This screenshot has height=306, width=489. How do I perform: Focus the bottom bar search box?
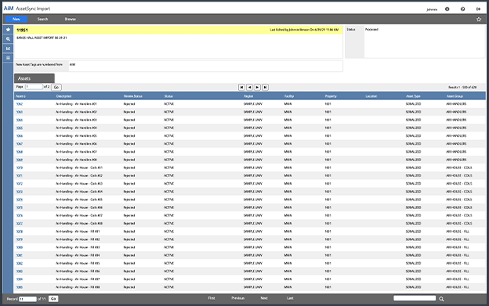(x=415, y=298)
